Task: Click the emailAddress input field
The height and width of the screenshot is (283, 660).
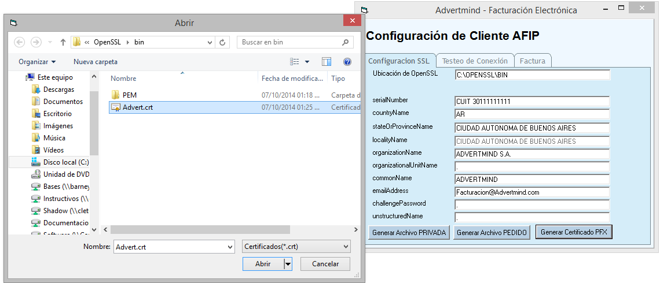Action: 533,192
